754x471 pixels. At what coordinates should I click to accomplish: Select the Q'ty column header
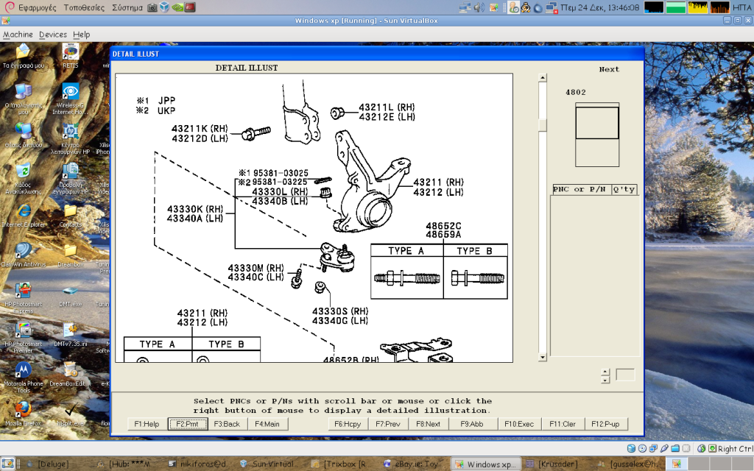point(624,189)
